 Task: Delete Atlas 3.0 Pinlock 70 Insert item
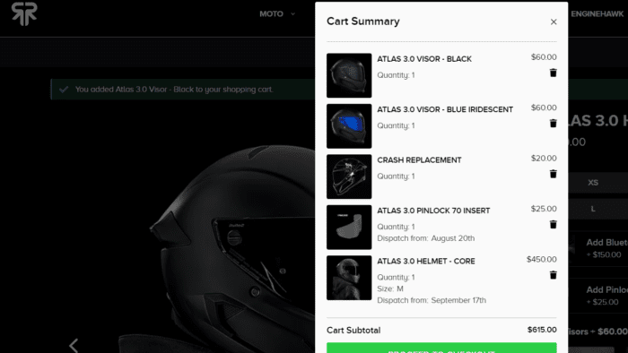click(554, 224)
